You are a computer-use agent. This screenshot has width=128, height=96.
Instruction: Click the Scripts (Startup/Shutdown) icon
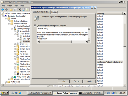click(15, 26)
